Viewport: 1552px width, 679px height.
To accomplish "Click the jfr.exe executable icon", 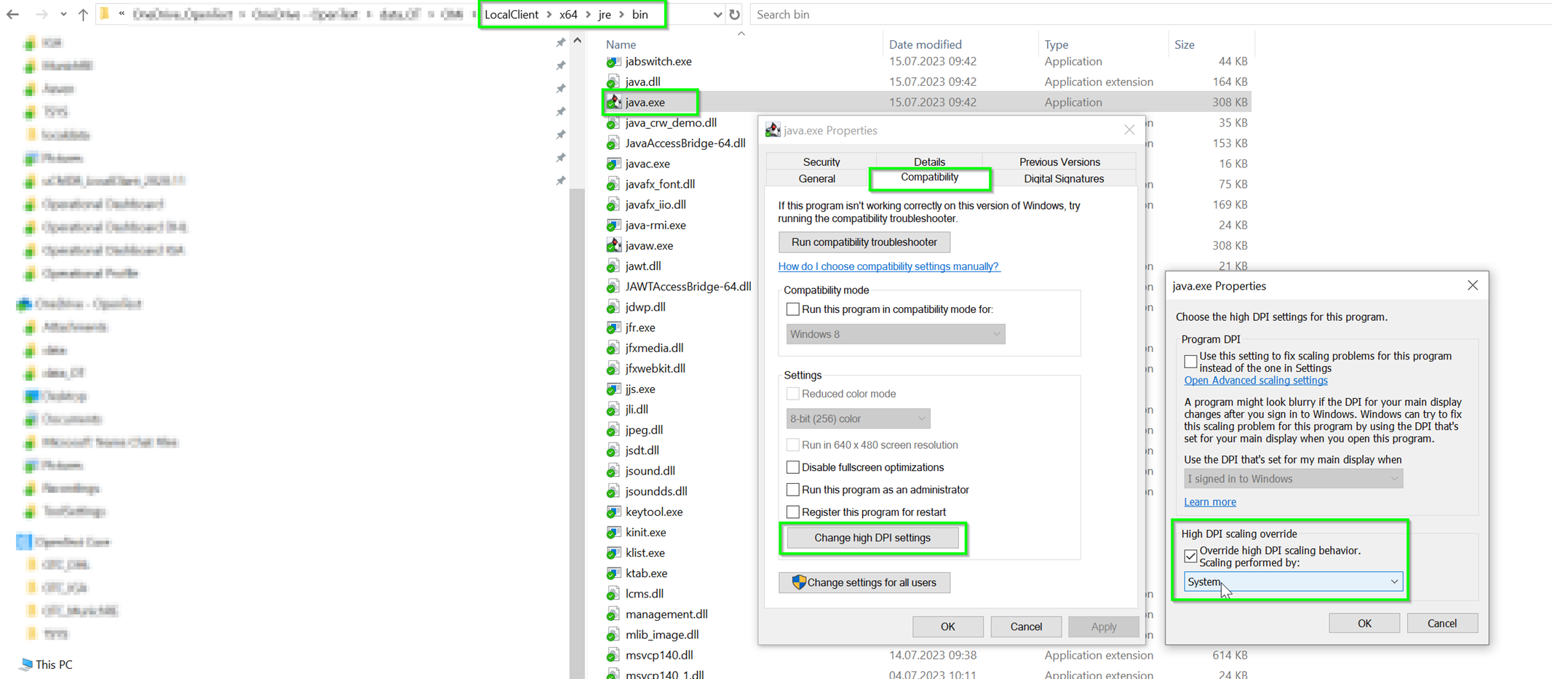I will pos(613,327).
